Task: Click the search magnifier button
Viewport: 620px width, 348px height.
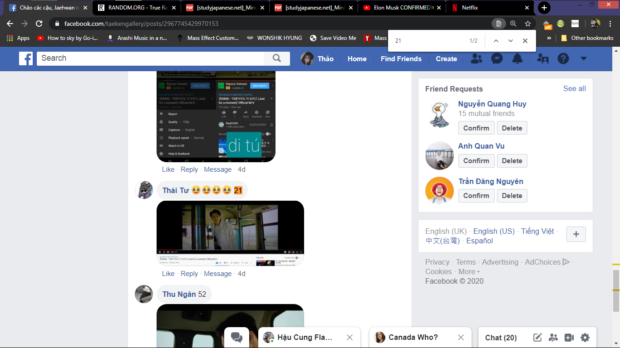Action: pyautogui.click(x=277, y=58)
